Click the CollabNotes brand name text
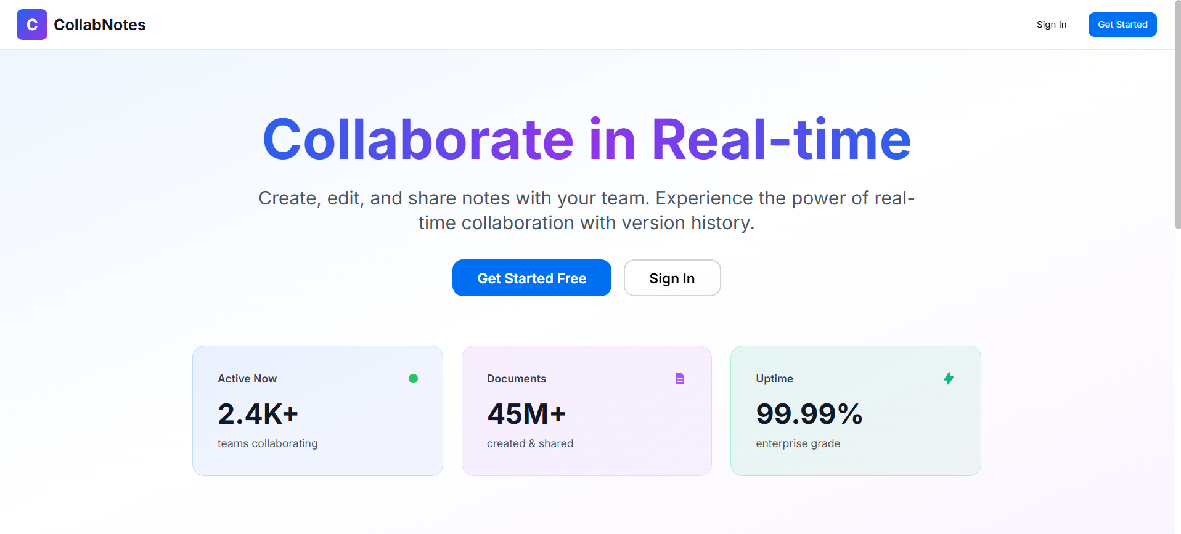 [x=100, y=25]
